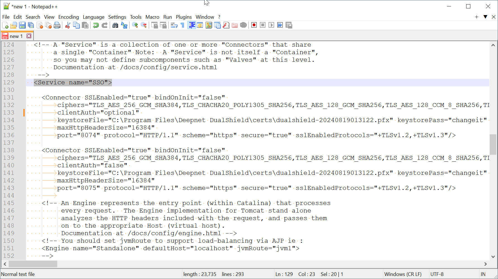Click the Undo arrow icon

96,25
